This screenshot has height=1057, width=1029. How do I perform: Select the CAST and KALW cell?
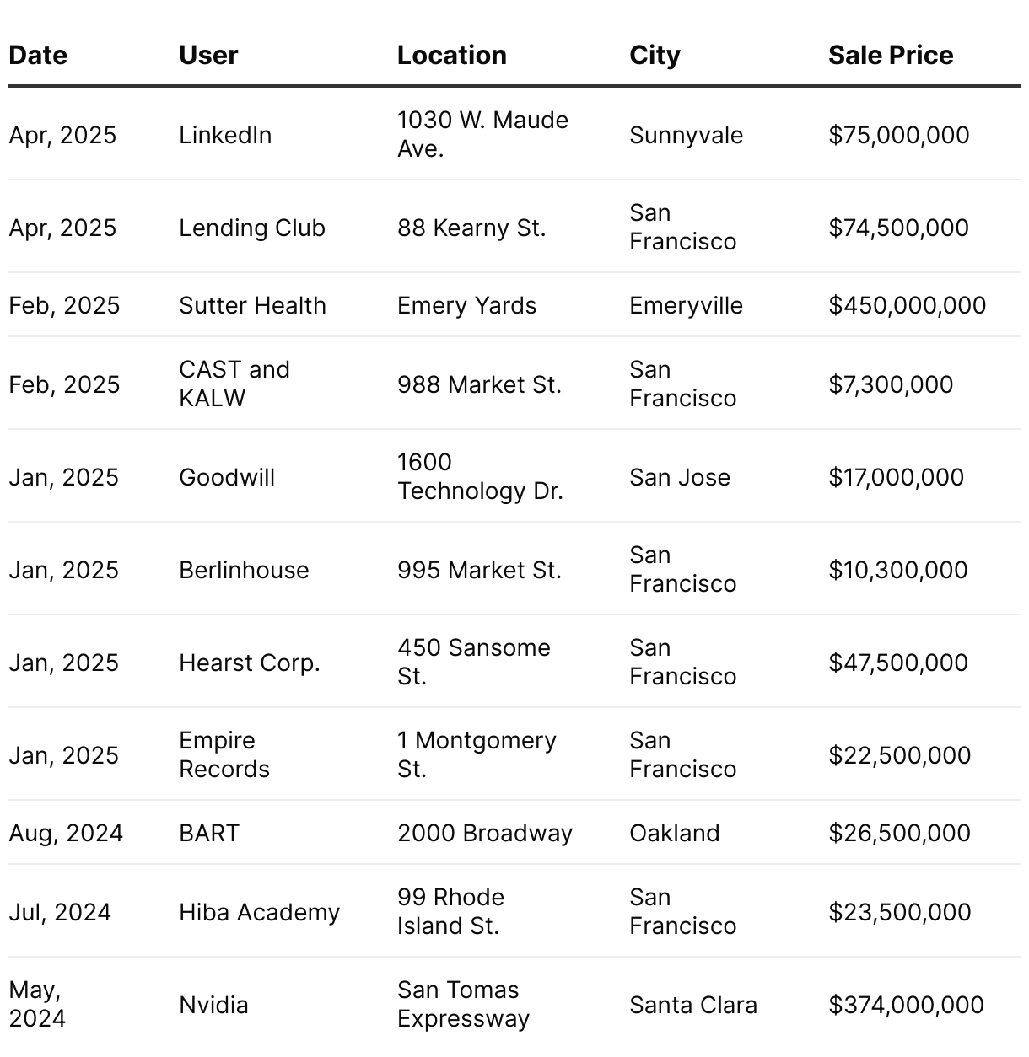(x=234, y=384)
